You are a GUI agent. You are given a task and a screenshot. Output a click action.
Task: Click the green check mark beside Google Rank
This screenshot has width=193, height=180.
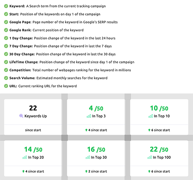6,30
